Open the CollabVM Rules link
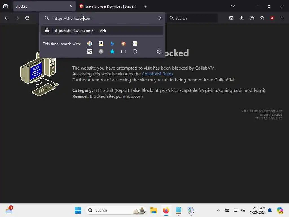This screenshot has width=289, height=217. (x=157, y=74)
